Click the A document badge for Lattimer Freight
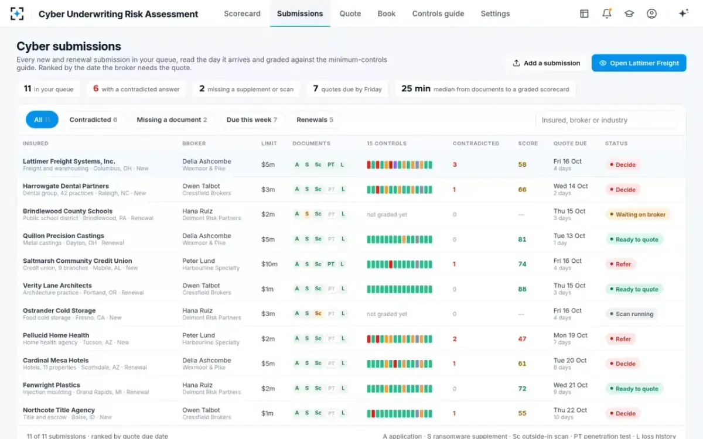Viewport: 703px width, 439px height. [x=297, y=165]
